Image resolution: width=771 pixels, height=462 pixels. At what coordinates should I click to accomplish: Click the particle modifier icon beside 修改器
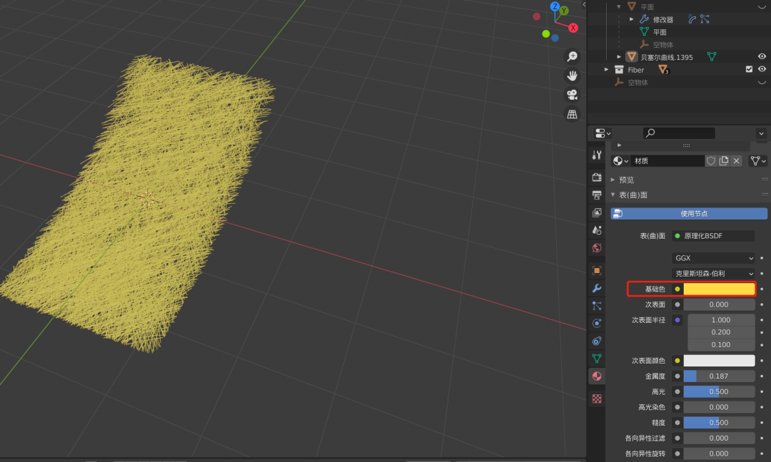[705, 19]
